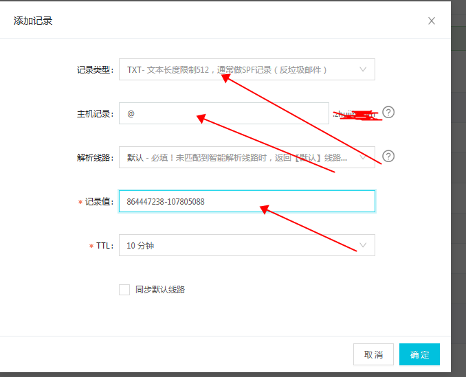
Task: Click the 添加记录 dialog title
Action: pos(33,21)
